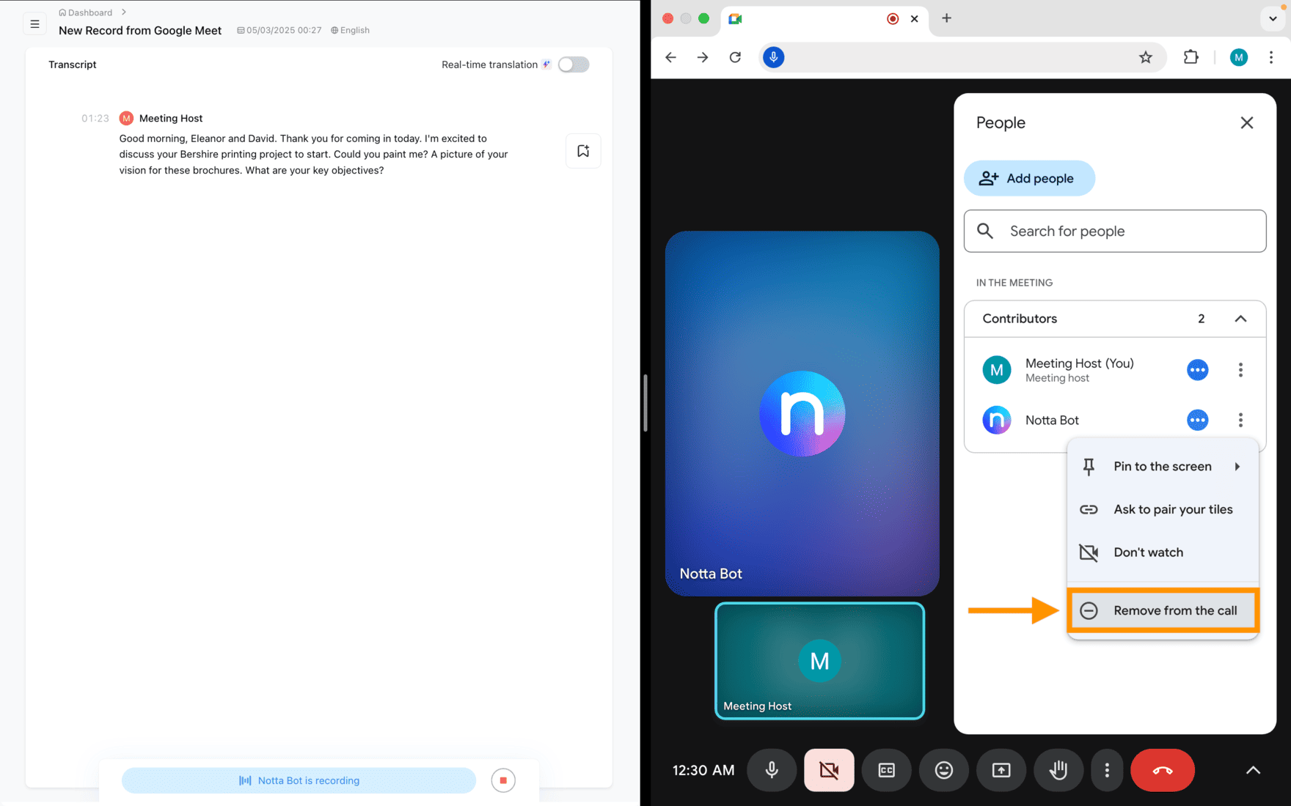
Task: Click Meeting Host avatar in People list
Action: (996, 370)
